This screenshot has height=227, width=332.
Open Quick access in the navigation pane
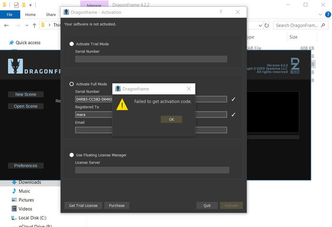point(28,42)
